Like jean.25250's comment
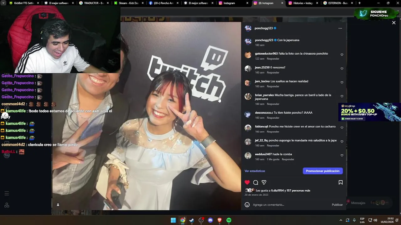The image size is (401, 225). coord(342,68)
